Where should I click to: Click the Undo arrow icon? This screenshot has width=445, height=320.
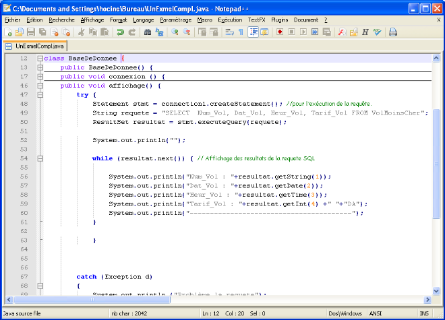tap(121, 32)
